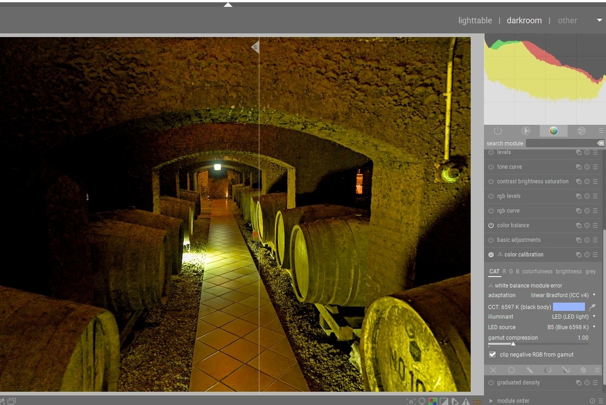606x405 pixels.
Task: Reset the rgb curve module parameters
Action: (x=587, y=211)
